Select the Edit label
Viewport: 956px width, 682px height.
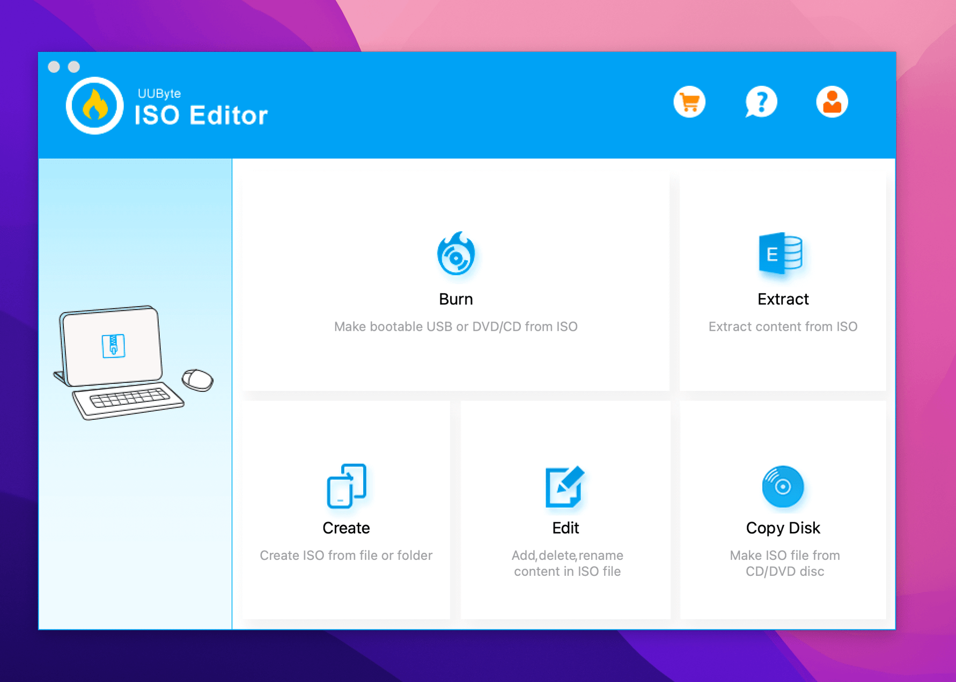(x=565, y=528)
